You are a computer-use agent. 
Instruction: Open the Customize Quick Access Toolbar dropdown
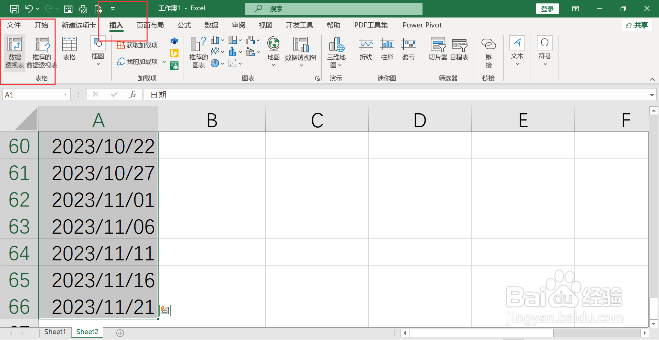click(x=113, y=9)
